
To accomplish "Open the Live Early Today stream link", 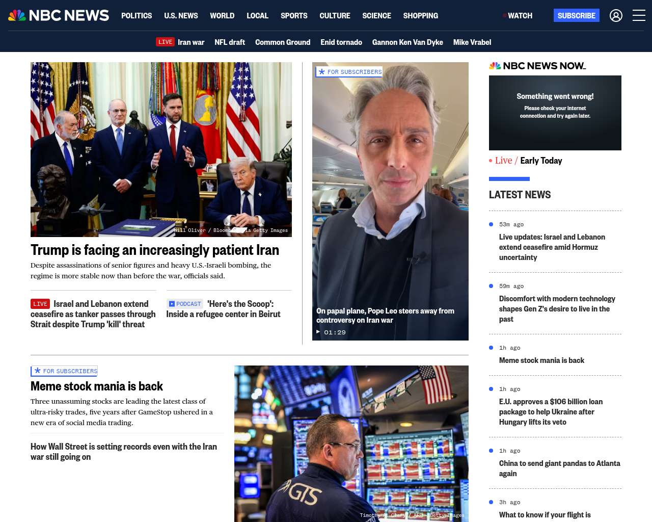I will (x=526, y=161).
